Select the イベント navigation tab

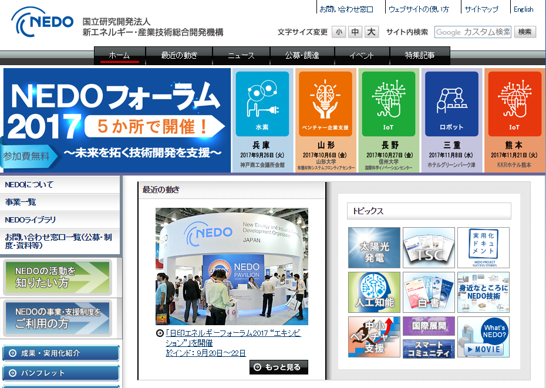[362, 56]
